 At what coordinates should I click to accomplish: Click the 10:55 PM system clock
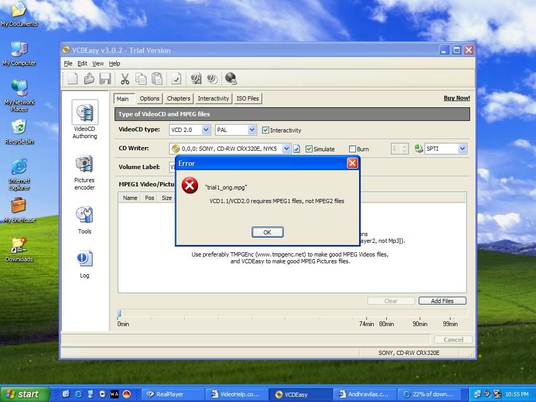coord(517,395)
